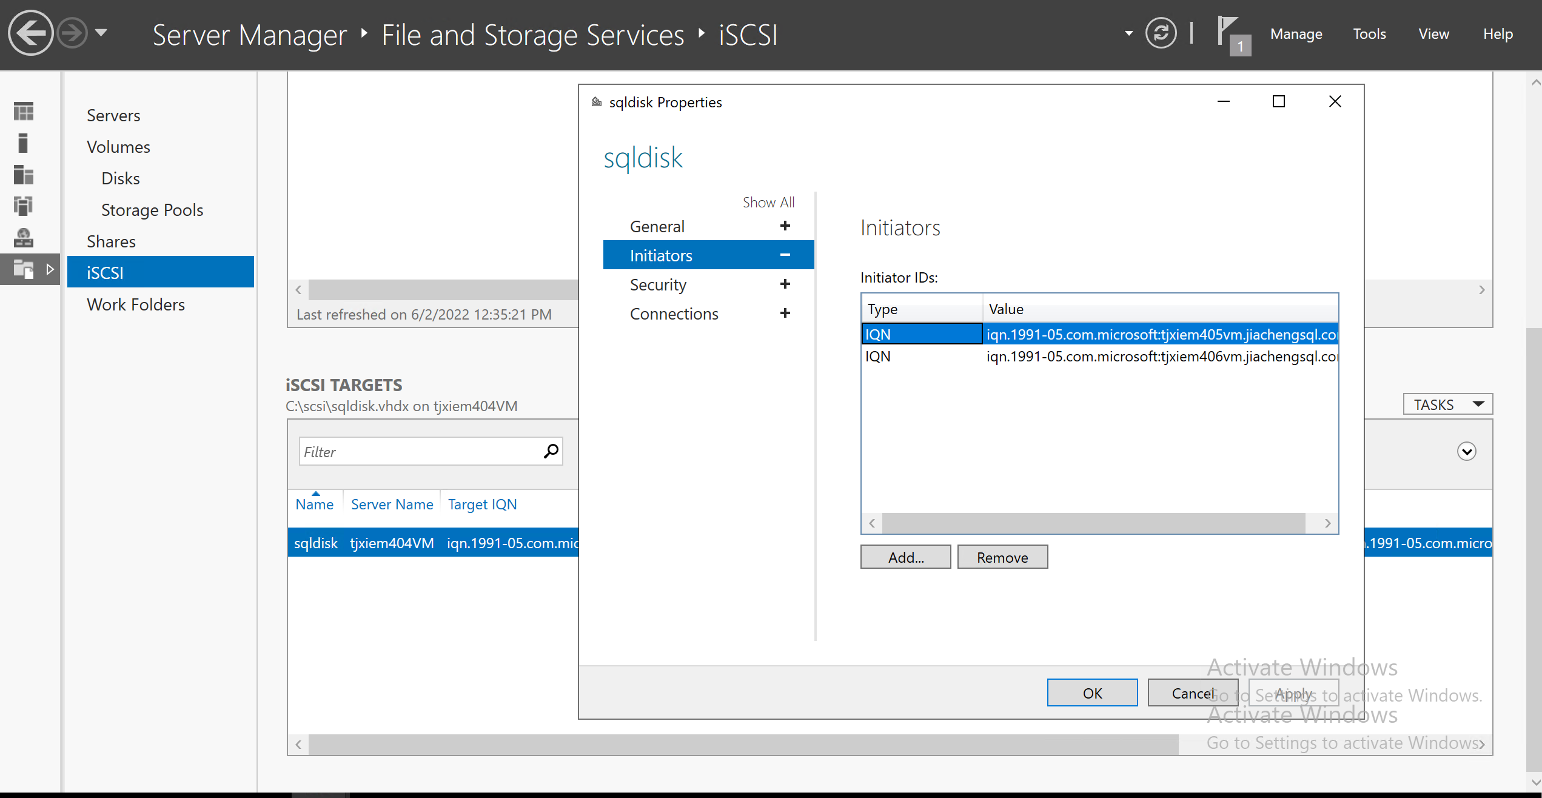Expand the General section plus sign

point(785,226)
